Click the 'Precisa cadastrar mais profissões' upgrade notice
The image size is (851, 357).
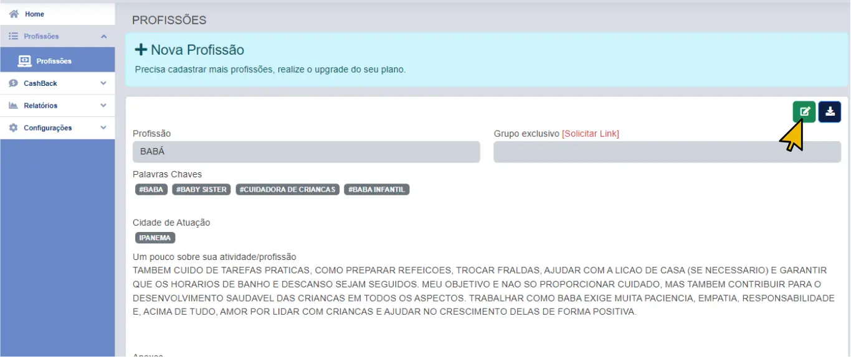(270, 70)
